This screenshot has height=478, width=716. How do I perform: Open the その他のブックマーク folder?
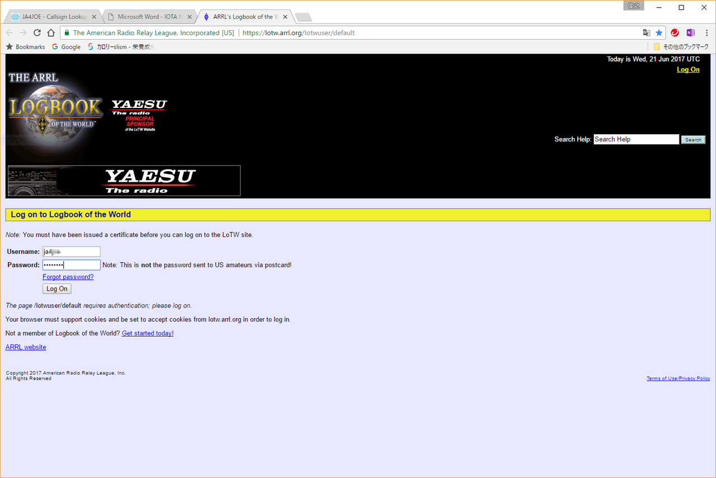681,47
